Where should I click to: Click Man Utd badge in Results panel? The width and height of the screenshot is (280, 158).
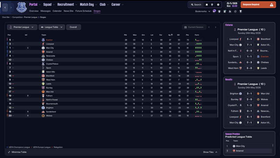coord(258,93)
